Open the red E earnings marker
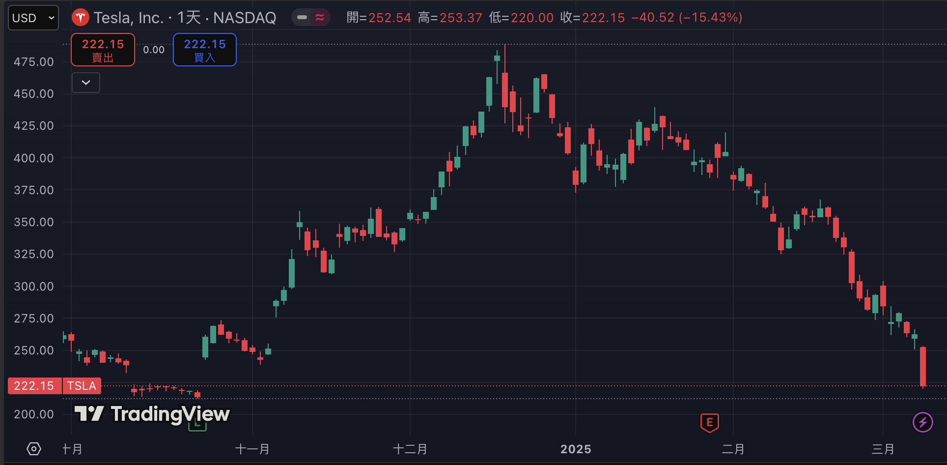 (709, 422)
